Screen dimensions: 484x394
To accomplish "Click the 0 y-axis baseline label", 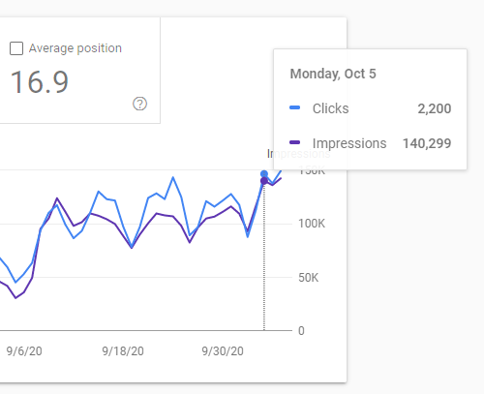I will coord(301,331).
